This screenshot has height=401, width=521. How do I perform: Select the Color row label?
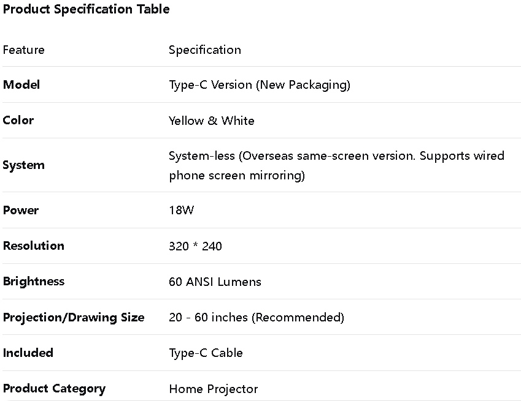pos(18,121)
